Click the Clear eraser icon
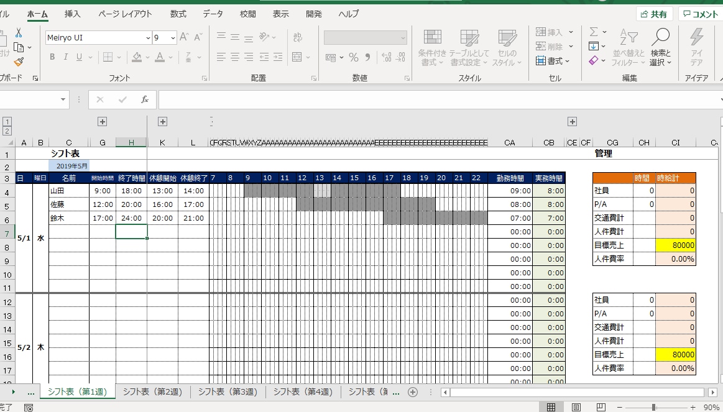723x412 pixels. pos(594,60)
